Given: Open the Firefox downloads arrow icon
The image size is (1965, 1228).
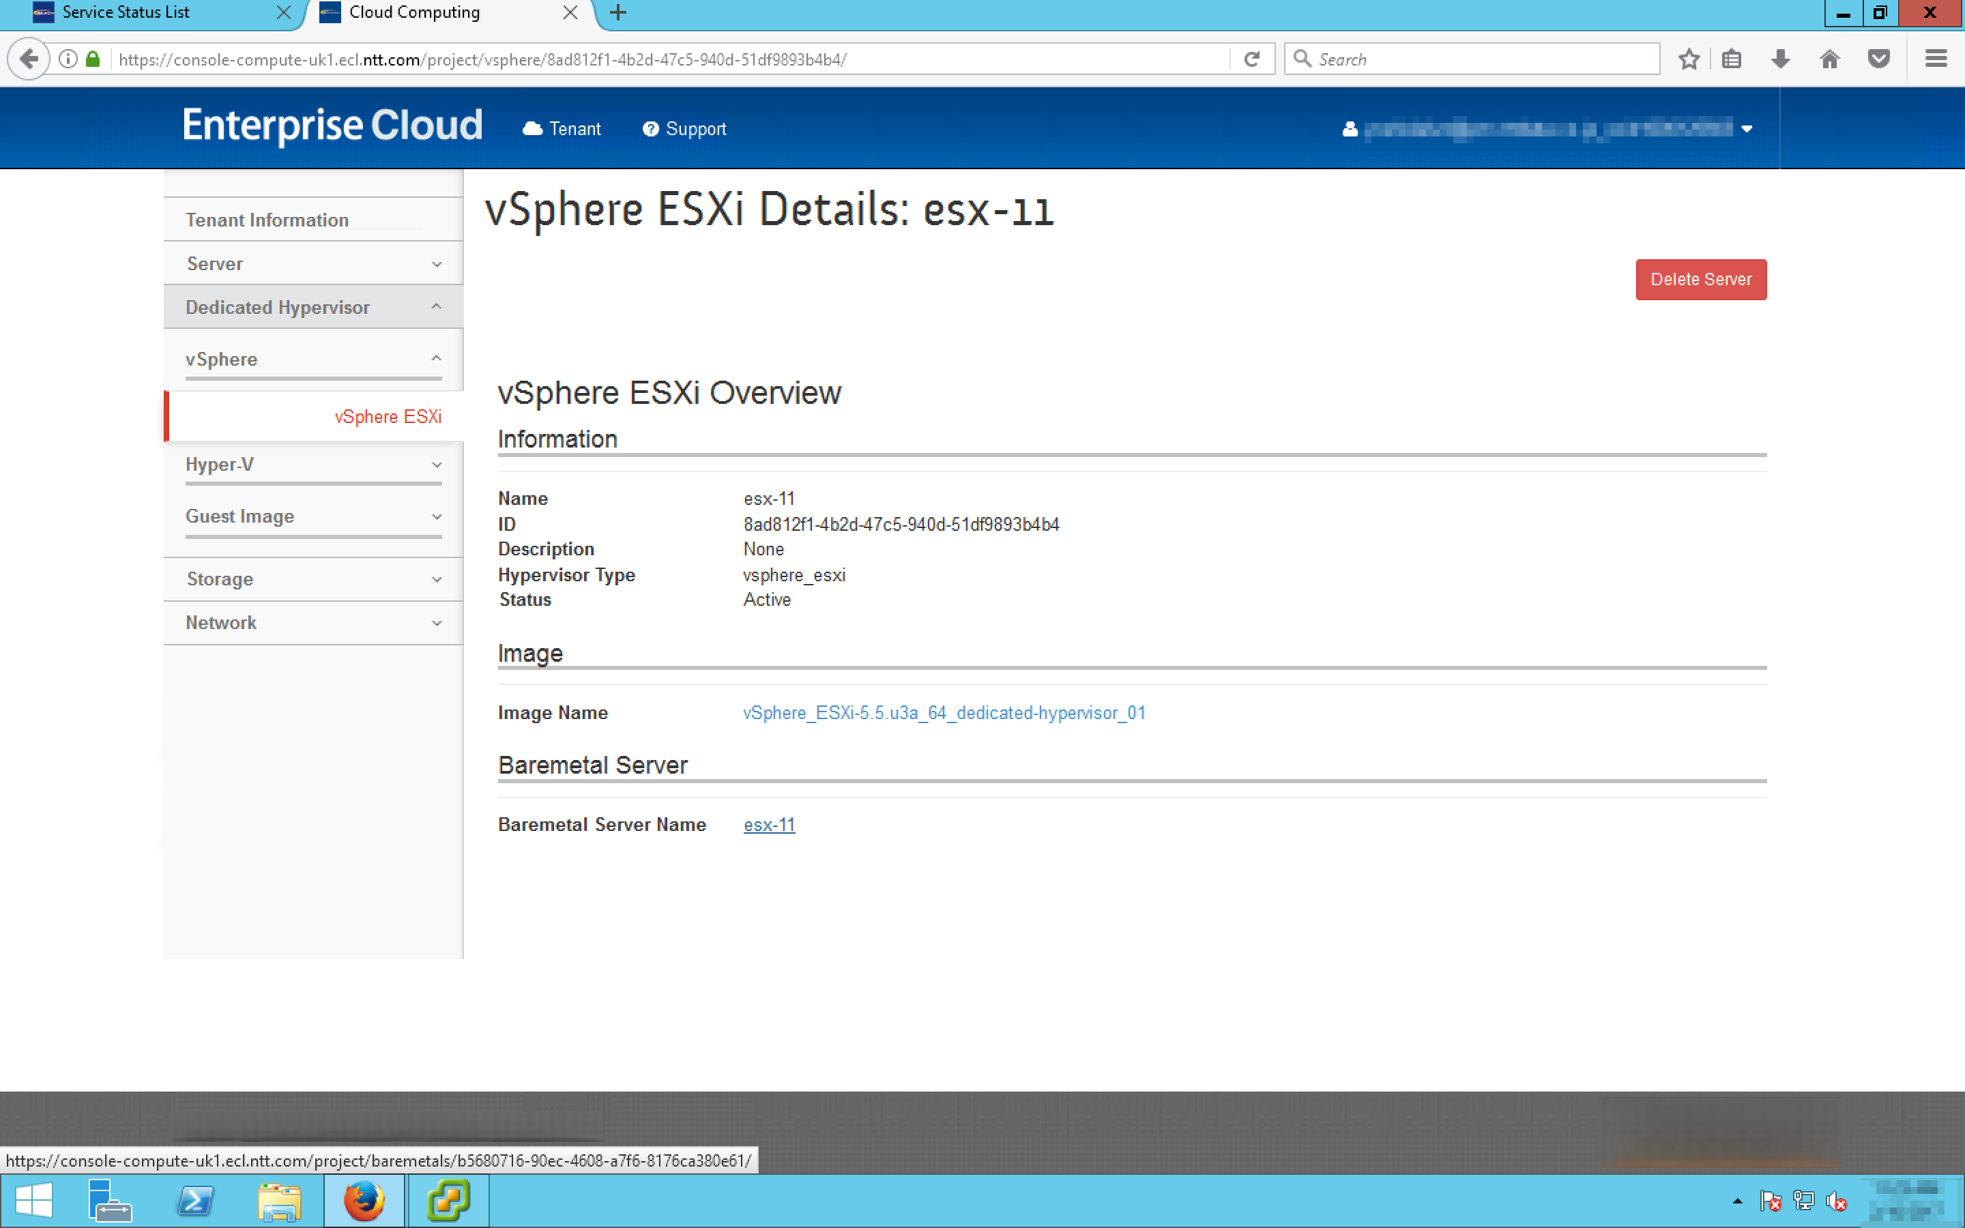Looking at the screenshot, I should coord(1781,59).
